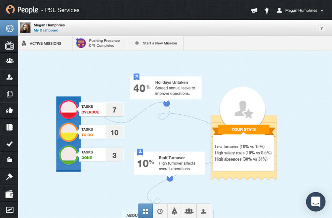Select the rocket icon in the bottom widget bar
Viewport: 332px width, 218px height.
tap(174, 211)
